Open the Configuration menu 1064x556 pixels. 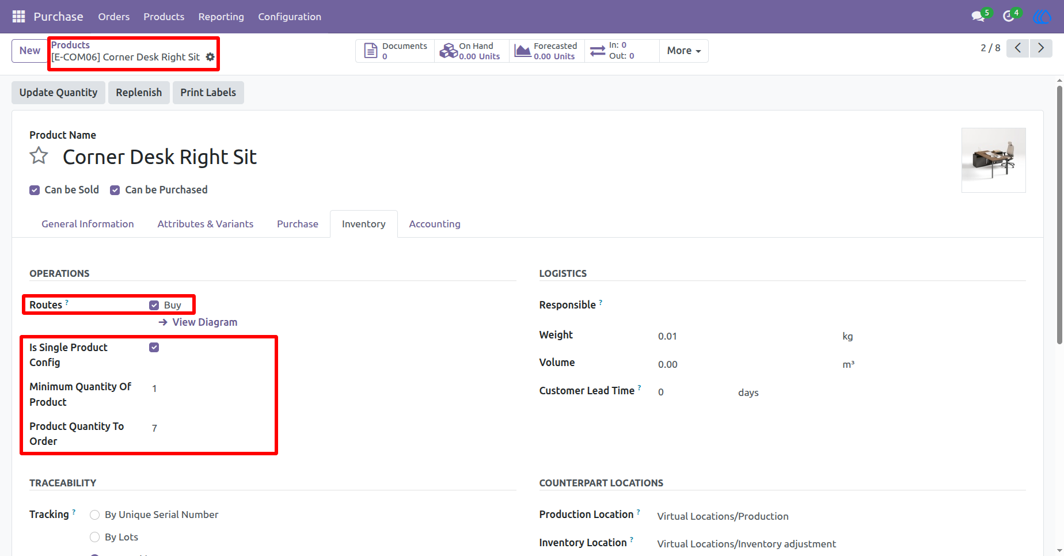pos(290,17)
